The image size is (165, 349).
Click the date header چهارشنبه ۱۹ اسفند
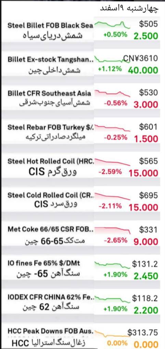tap(129, 8)
